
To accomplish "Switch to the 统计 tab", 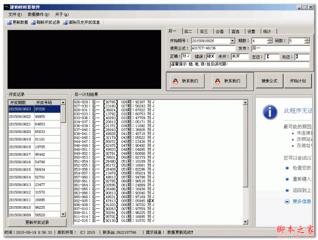I will click(x=269, y=32).
